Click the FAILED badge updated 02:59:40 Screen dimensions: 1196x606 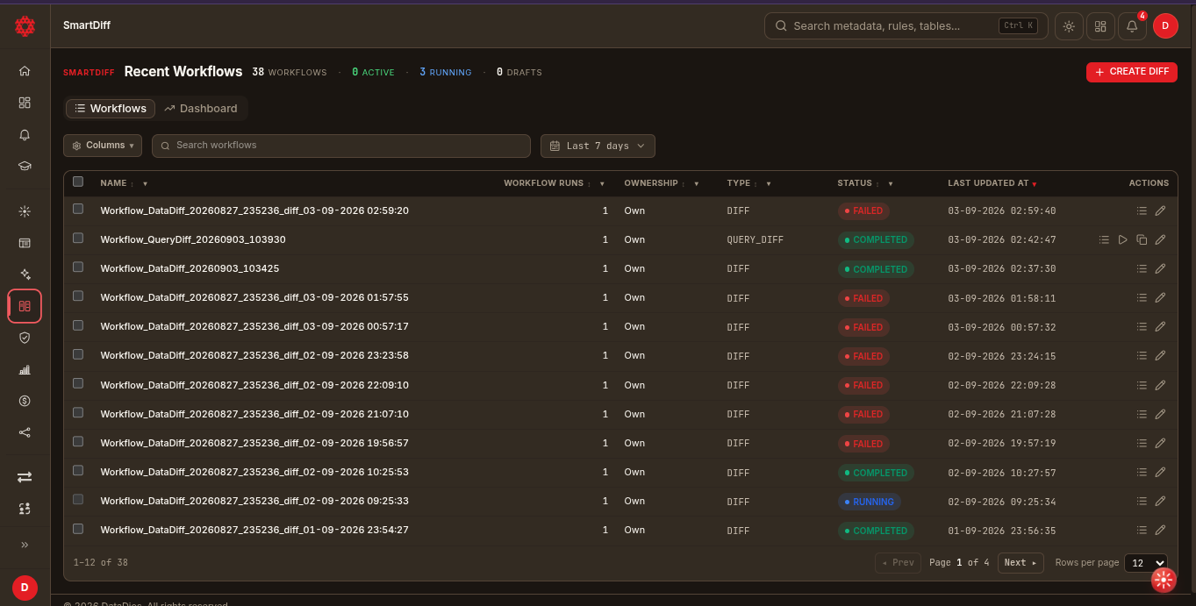tap(863, 211)
